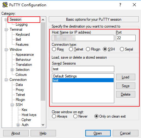Set close window on exit to Never
The image size is (141, 138).
(x=75, y=116)
